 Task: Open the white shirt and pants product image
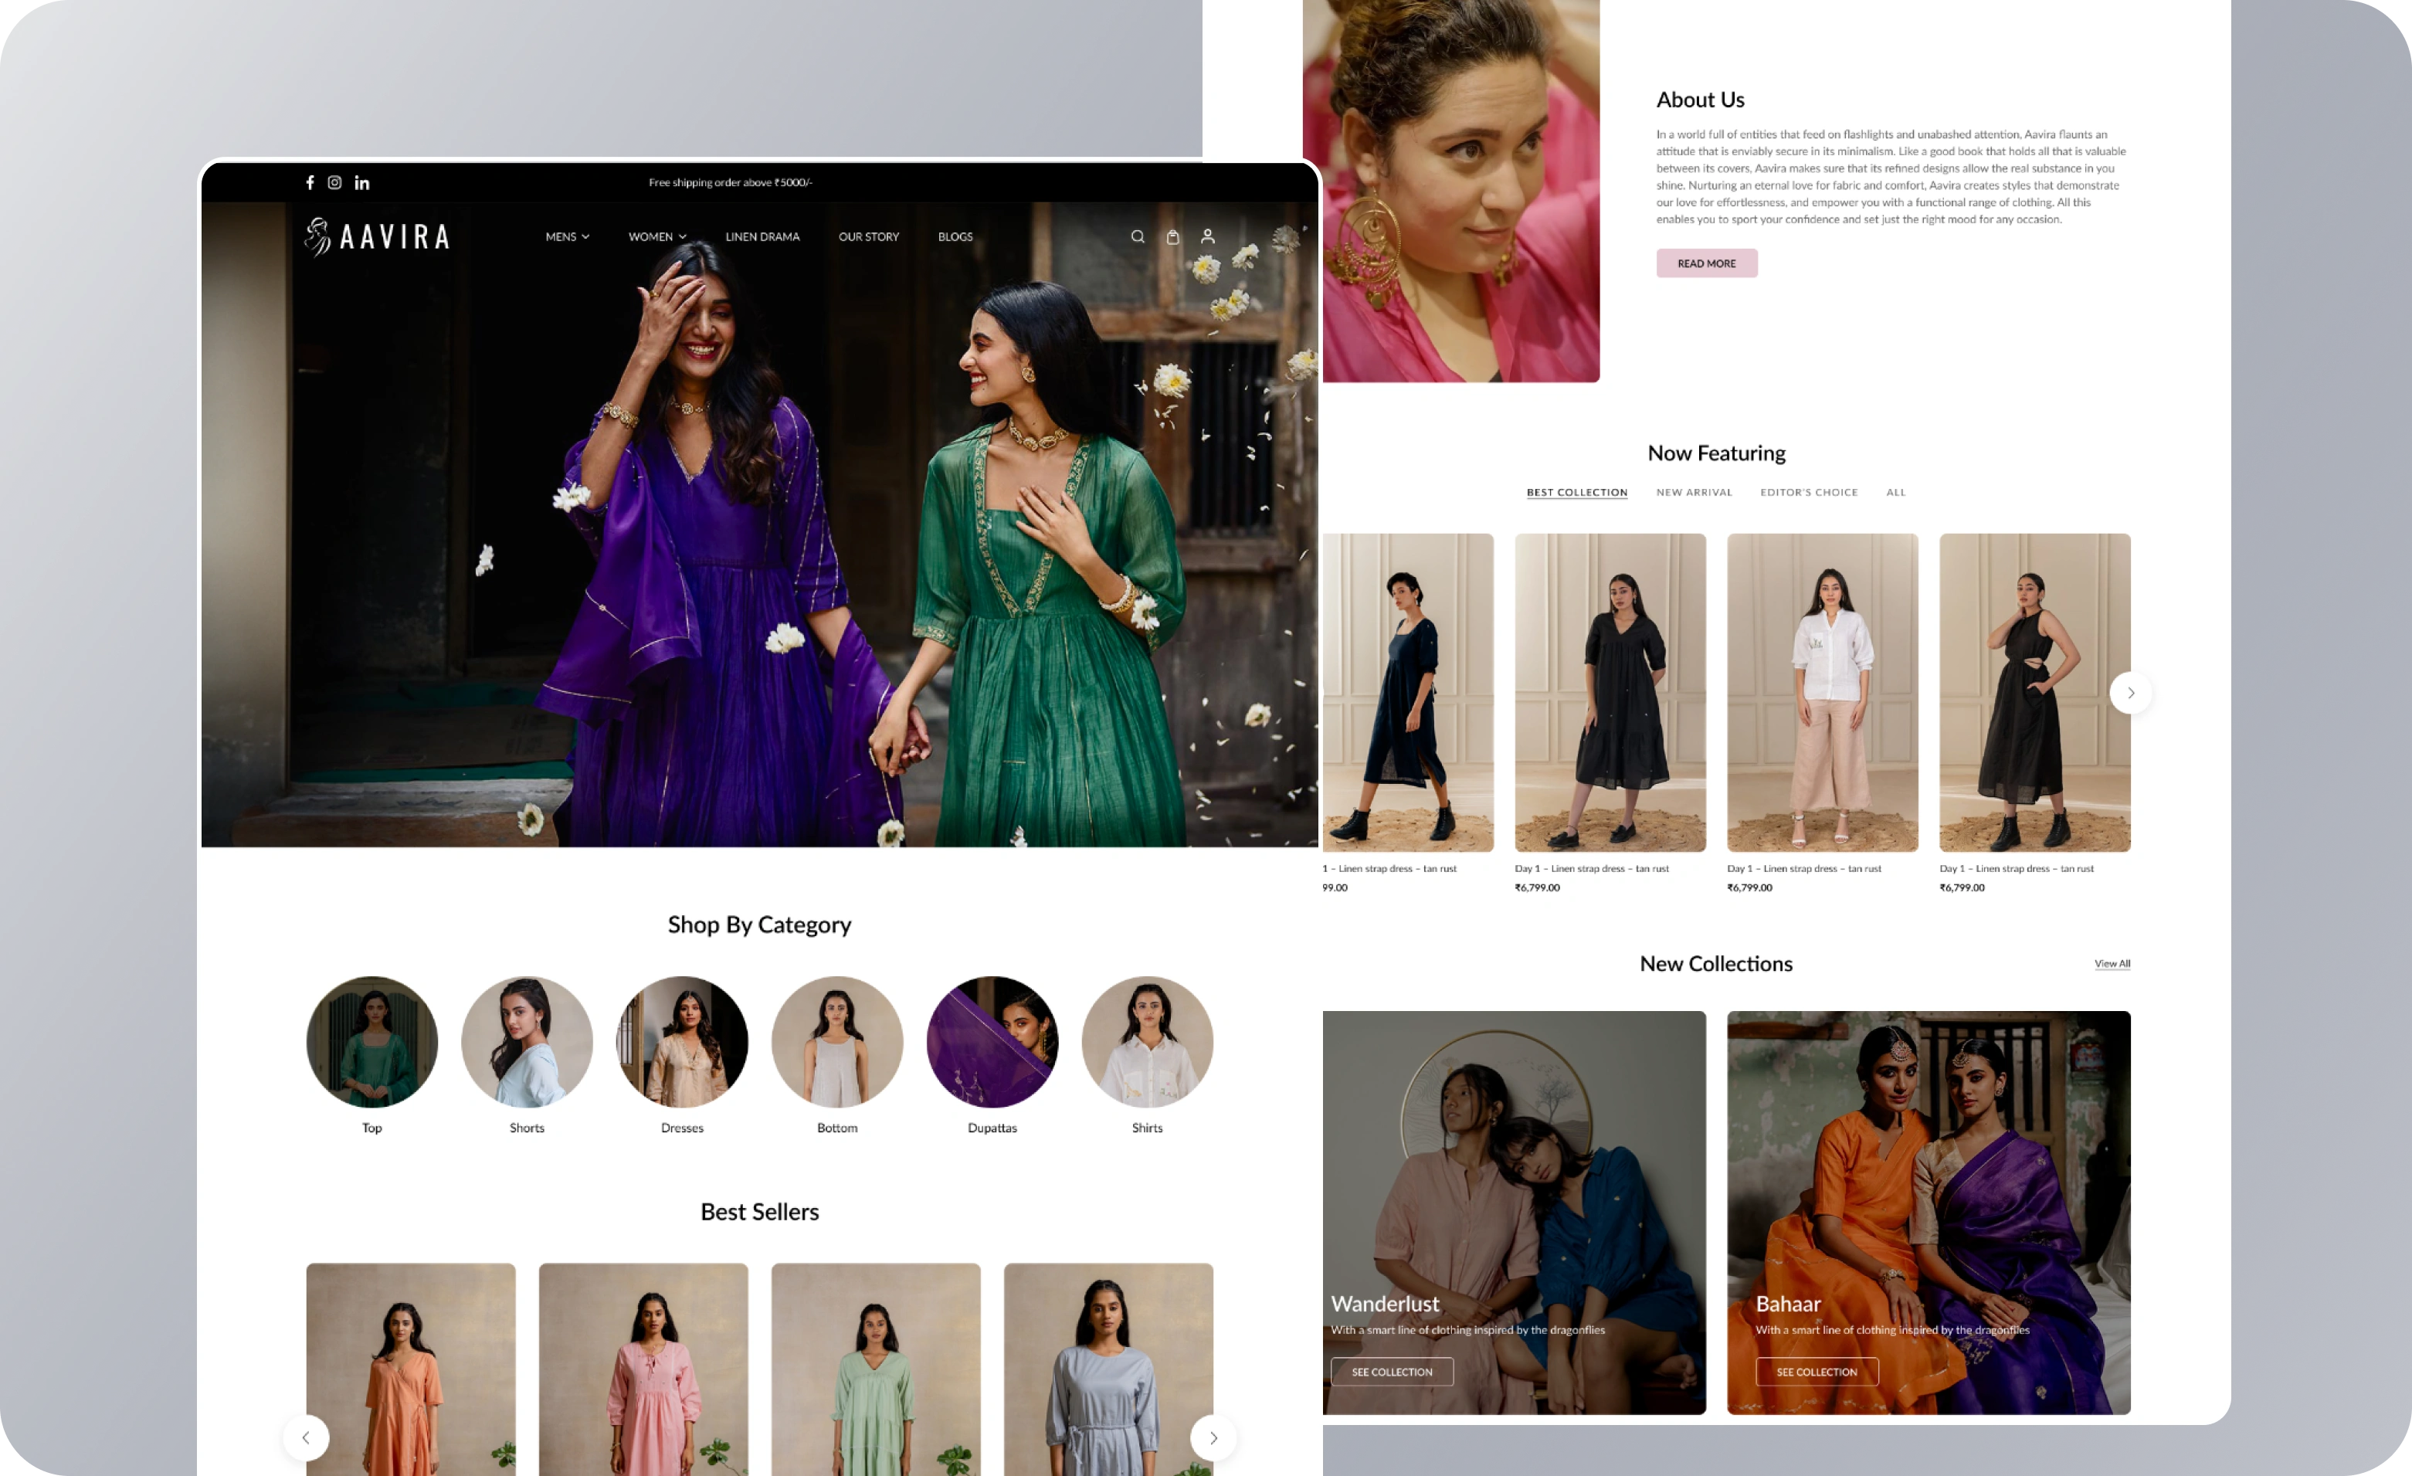coord(1823,693)
